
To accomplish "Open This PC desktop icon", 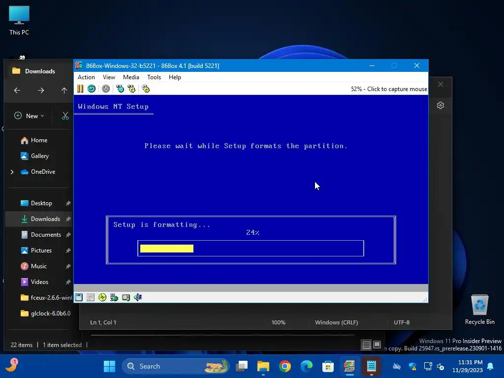I will pos(19,21).
